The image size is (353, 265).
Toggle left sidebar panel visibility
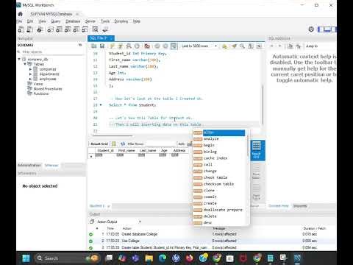click(x=321, y=29)
